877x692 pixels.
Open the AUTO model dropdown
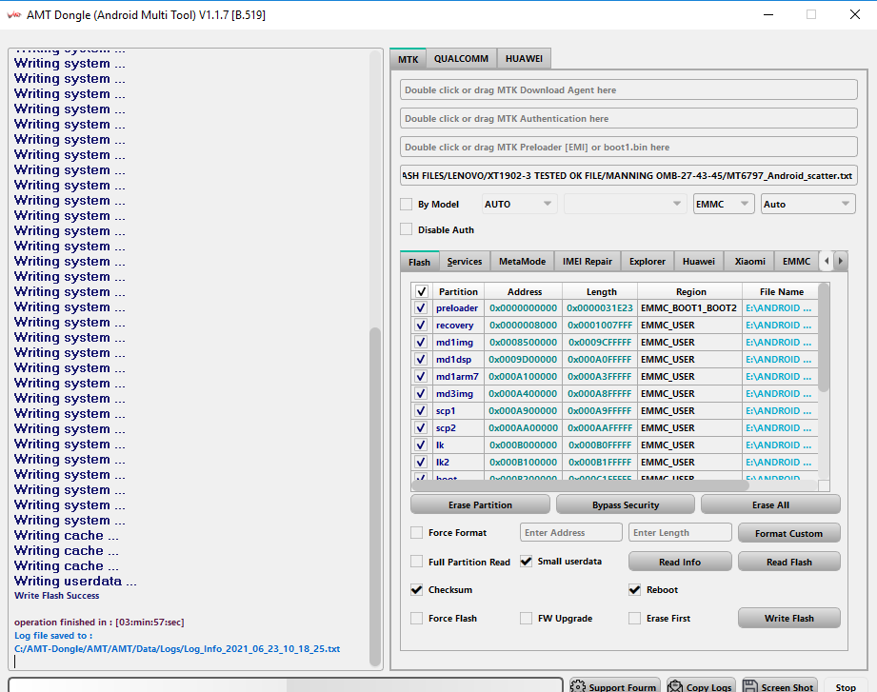[519, 204]
